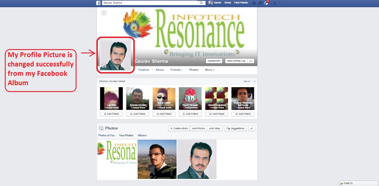Open the portrait photo in grey jacket
The height and width of the screenshot is (186, 379).
(197, 159)
